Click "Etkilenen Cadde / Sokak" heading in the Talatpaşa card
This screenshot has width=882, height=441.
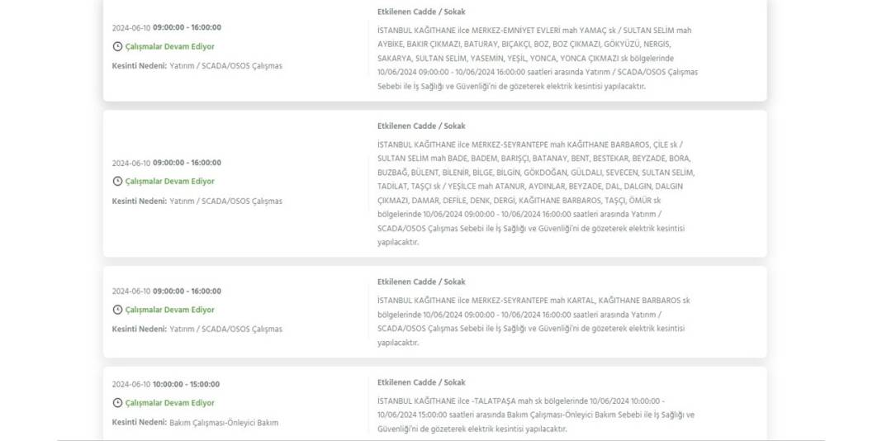[x=421, y=382]
